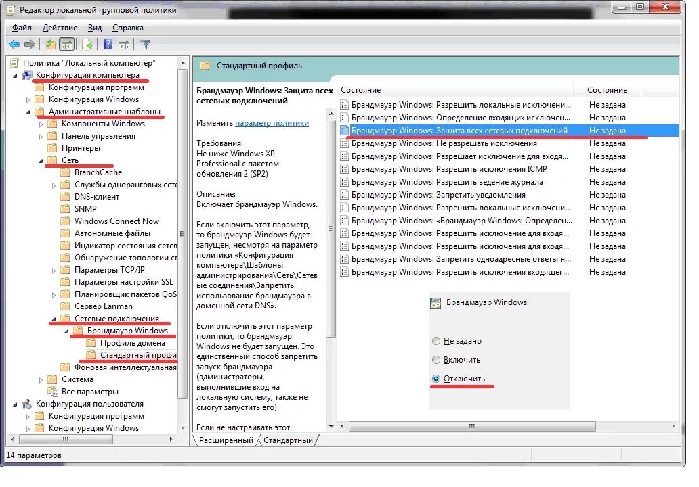Image resolution: width=699 pixels, height=487 pixels.
Task: Open the Файл menu
Action: (22, 28)
